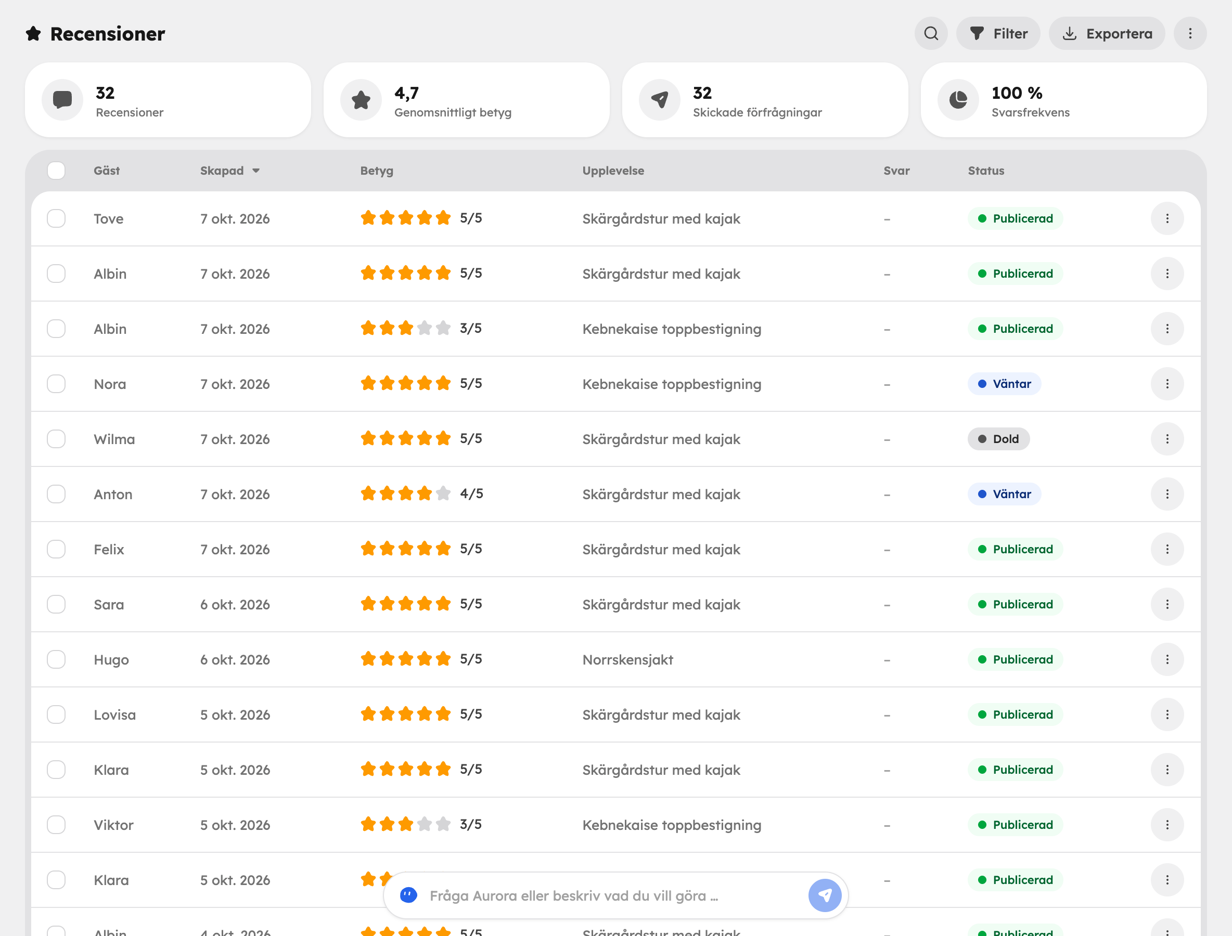Open row actions menu for Sara
Screen dimensions: 1232x936
click(x=1167, y=604)
